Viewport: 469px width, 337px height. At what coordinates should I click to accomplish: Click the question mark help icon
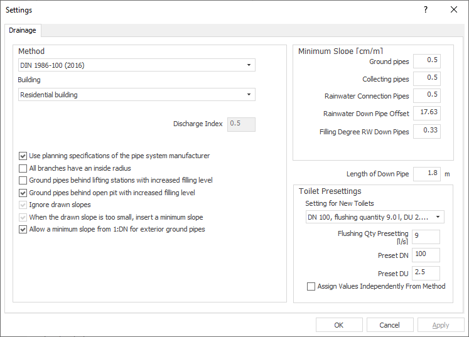pos(426,9)
